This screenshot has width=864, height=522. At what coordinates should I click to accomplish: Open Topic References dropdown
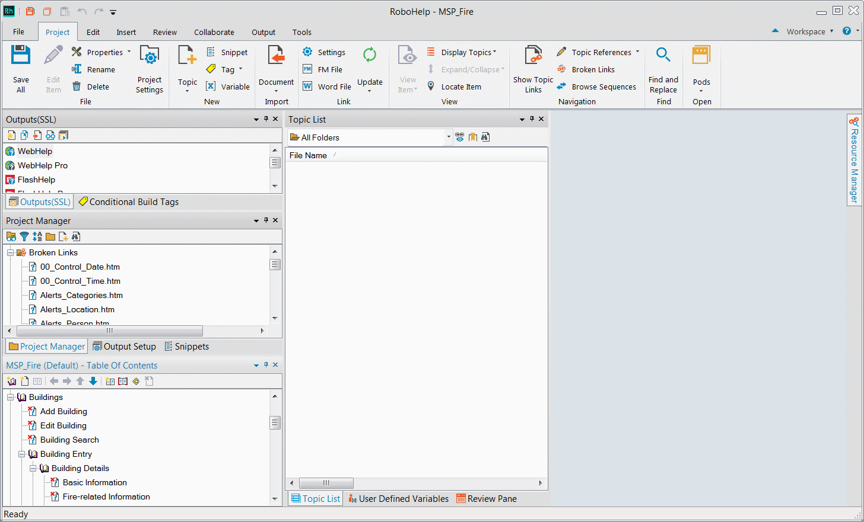[x=638, y=52]
